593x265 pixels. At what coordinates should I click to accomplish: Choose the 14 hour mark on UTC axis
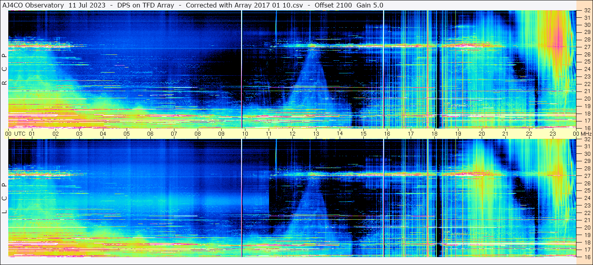coord(340,134)
